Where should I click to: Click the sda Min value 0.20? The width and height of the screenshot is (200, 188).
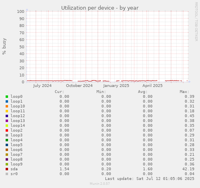pos(106,169)
